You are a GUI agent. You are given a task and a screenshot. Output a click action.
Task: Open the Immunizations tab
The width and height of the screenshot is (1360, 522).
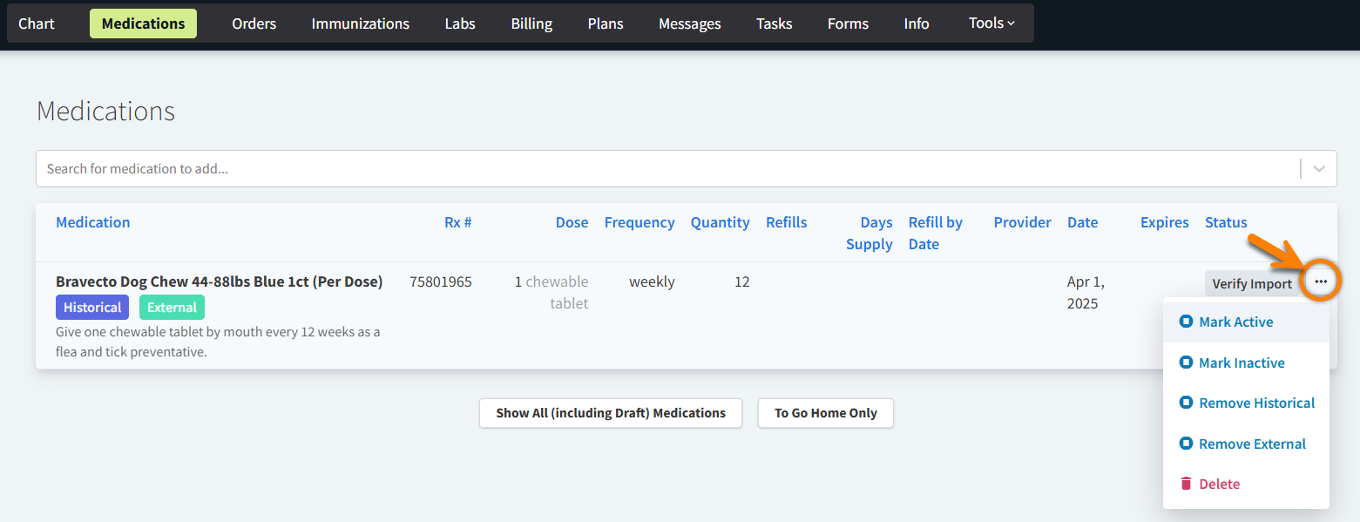point(360,24)
